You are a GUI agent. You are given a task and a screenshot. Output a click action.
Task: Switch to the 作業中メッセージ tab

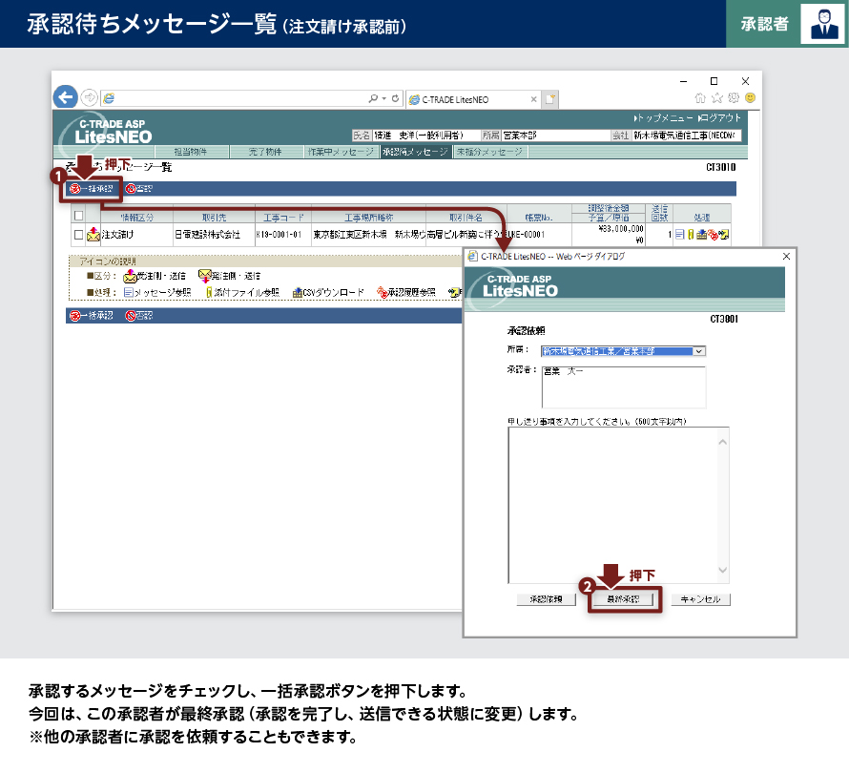pyautogui.click(x=341, y=152)
